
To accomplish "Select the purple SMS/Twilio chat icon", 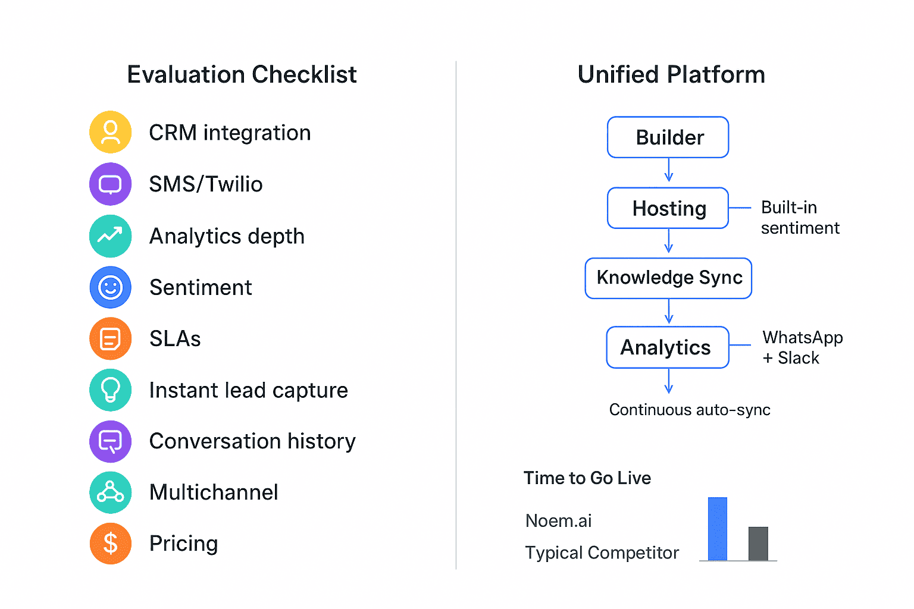I will (x=111, y=184).
